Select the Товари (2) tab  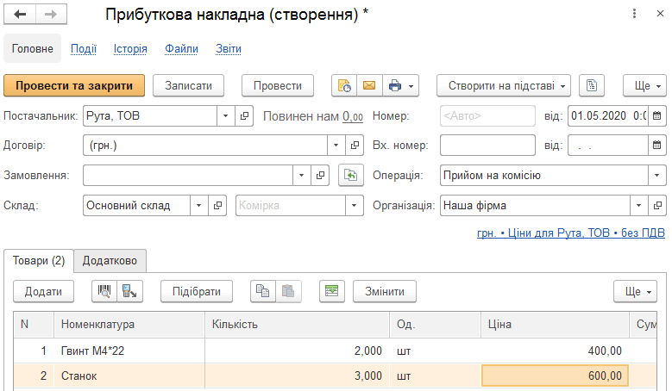click(39, 261)
